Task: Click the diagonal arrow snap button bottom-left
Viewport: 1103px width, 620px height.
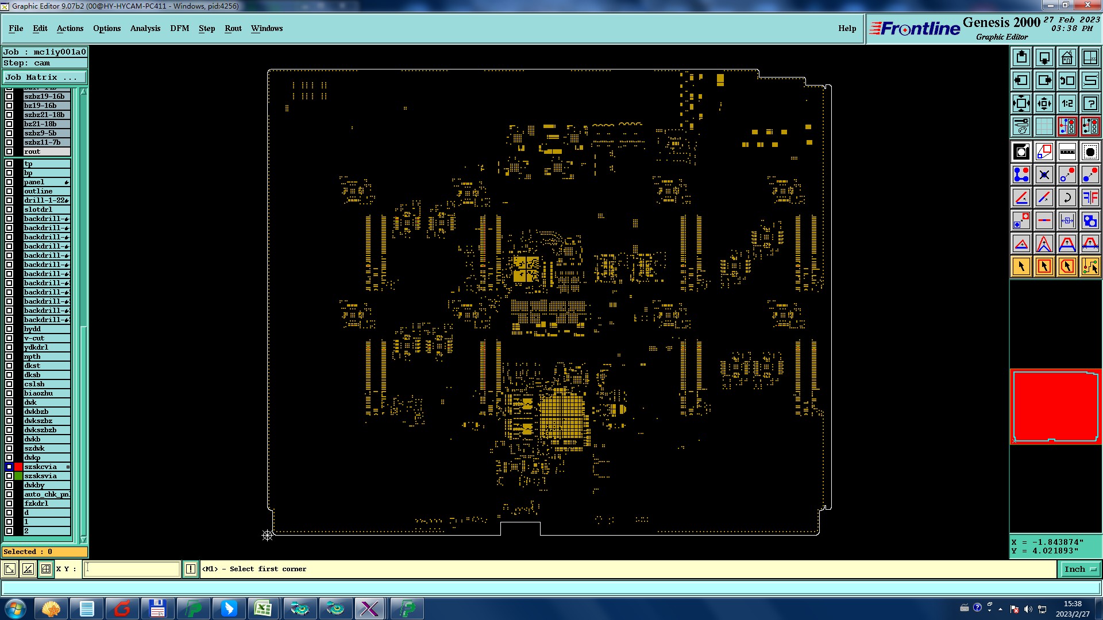Action: point(10,569)
